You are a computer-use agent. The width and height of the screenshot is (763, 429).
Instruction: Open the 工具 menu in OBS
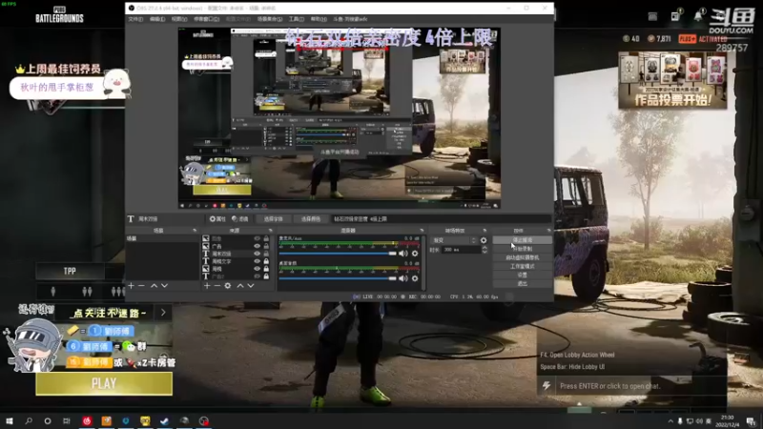(x=296, y=19)
